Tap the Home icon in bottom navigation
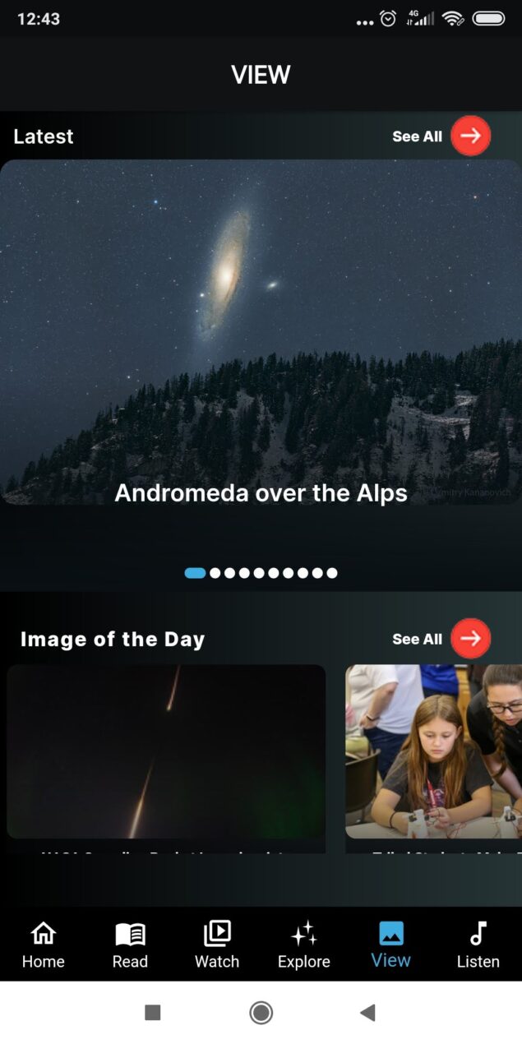The height and width of the screenshot is (1044, 522). coord(43,934)
